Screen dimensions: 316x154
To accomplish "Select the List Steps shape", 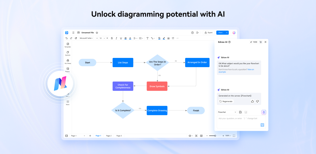I will point(123,63).
